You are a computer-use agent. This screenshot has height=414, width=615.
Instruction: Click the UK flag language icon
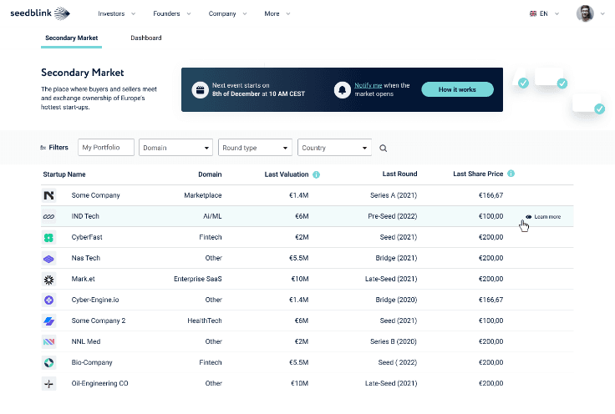pos(533,13)
